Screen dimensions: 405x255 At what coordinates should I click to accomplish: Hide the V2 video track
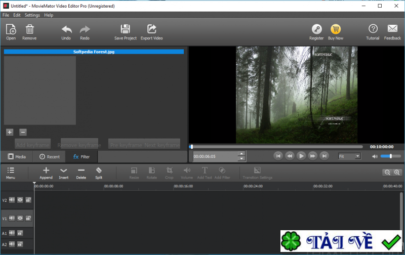[x=20, y=200]
